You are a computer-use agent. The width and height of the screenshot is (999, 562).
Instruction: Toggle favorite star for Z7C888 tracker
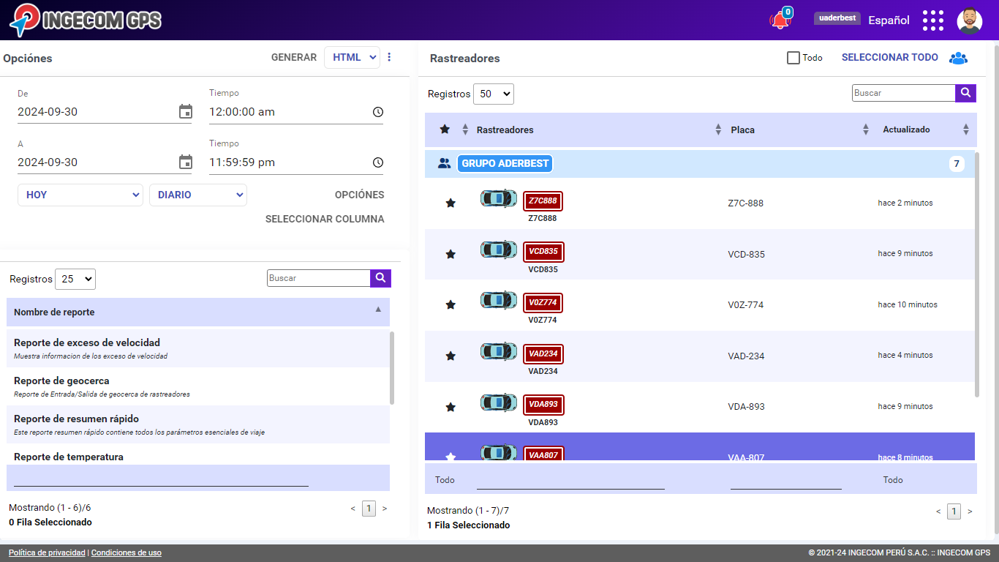451,203
